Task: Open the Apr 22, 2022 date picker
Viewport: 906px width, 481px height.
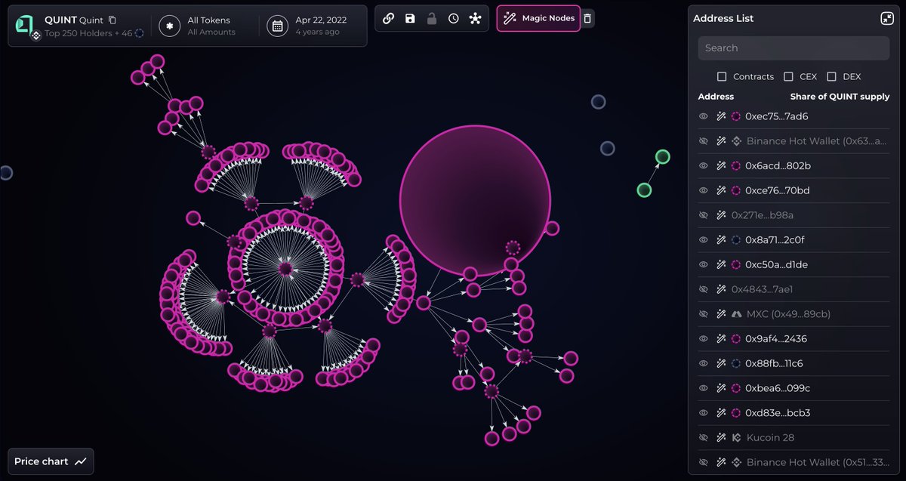Action: [321, 26]
